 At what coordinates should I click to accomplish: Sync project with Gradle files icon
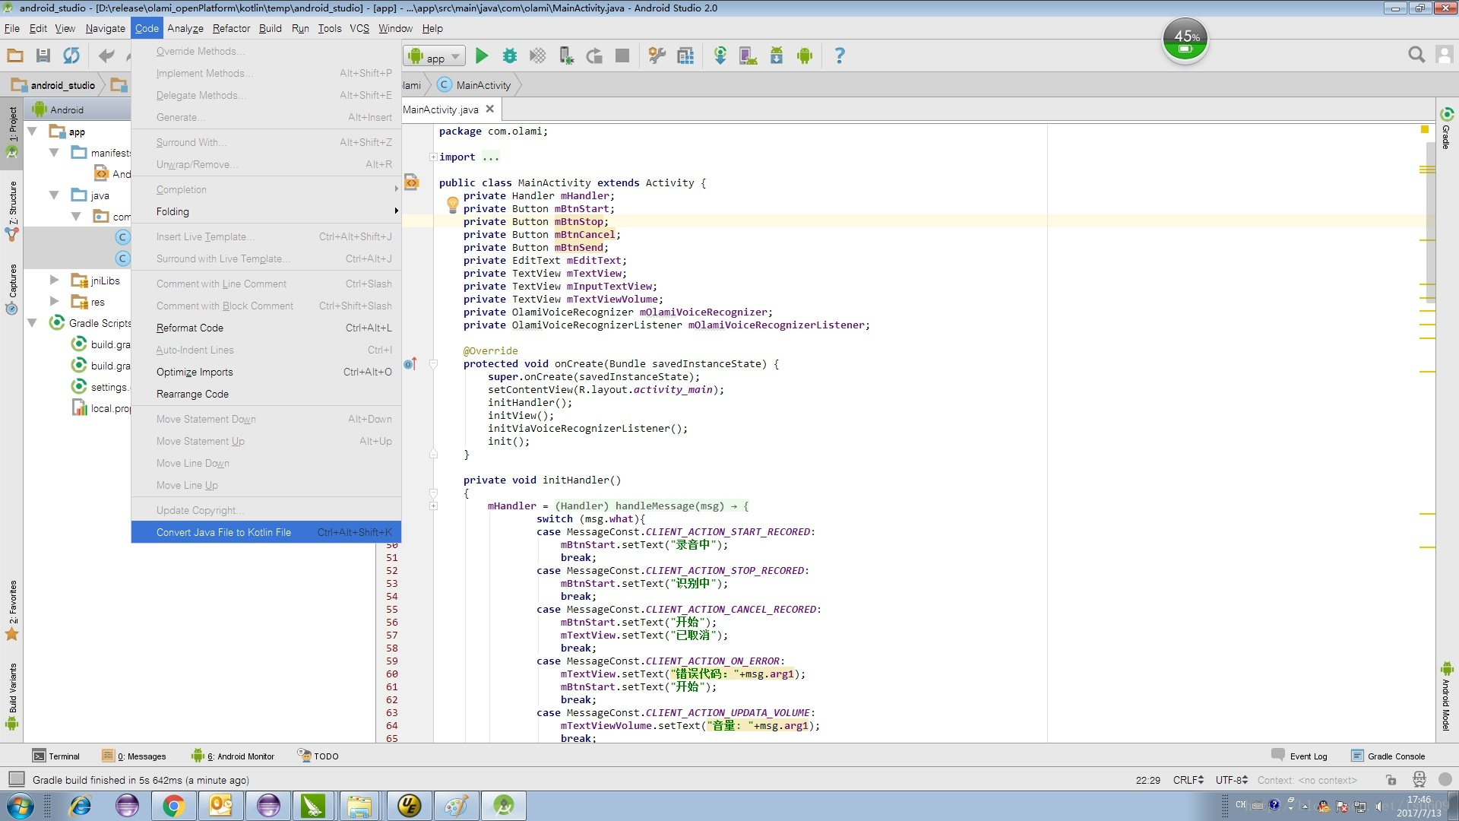click(720, 55)
